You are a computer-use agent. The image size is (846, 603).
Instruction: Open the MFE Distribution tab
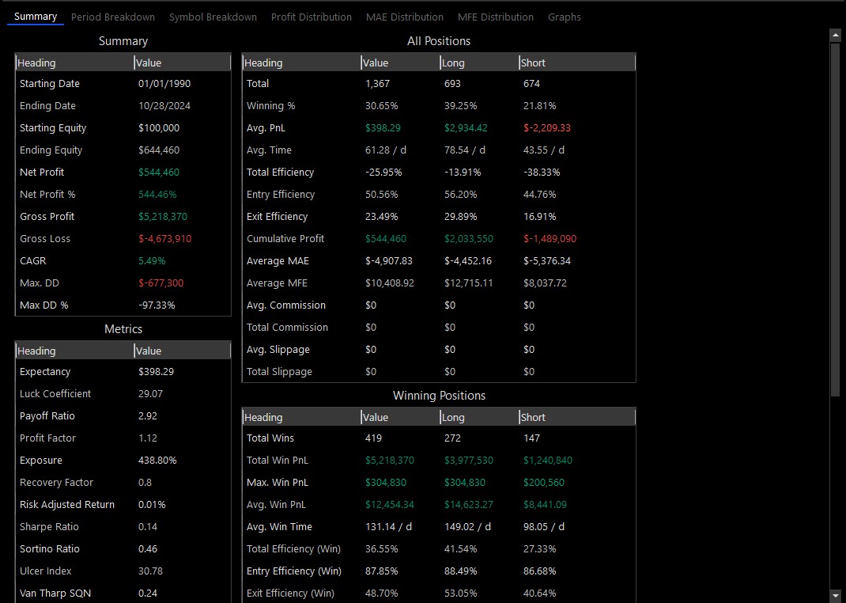[495, 17]
